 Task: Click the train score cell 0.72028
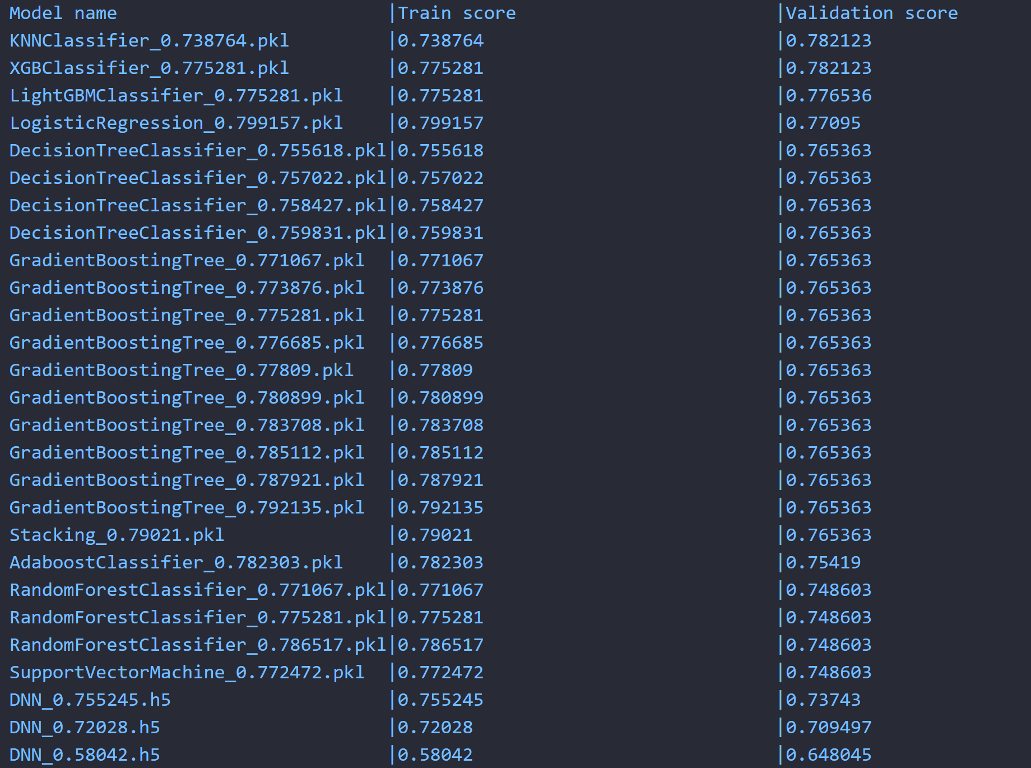(x=435, y=728)
